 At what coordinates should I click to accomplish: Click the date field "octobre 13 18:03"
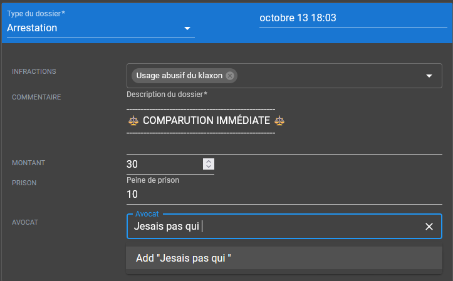[x=298, y=18]
